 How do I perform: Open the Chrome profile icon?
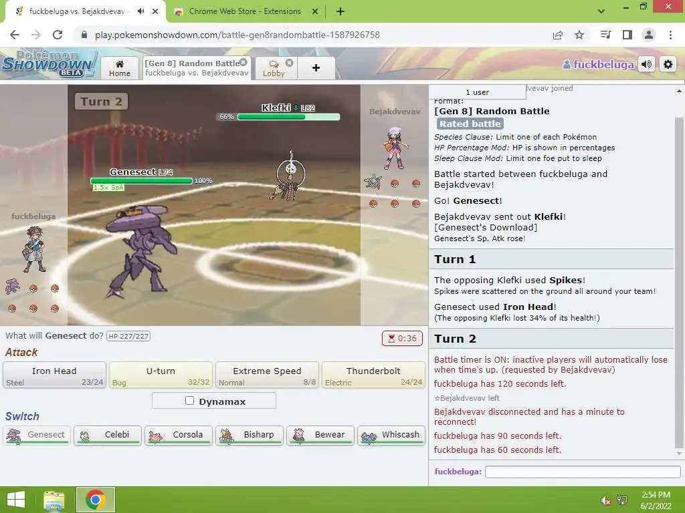click(649, 35)
